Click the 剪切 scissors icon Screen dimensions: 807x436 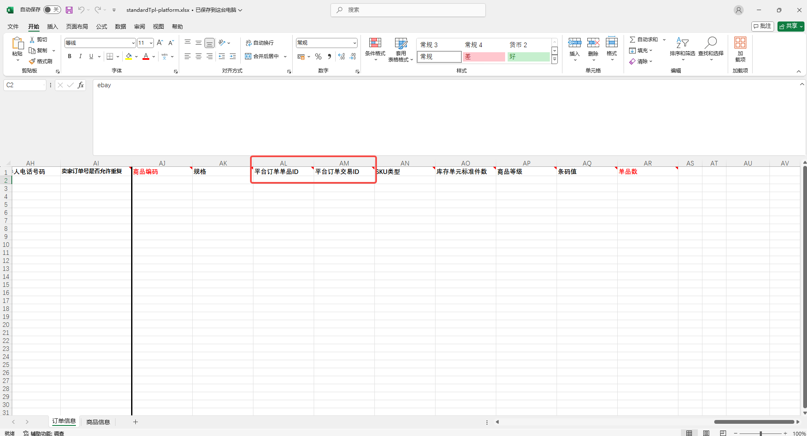32,40
